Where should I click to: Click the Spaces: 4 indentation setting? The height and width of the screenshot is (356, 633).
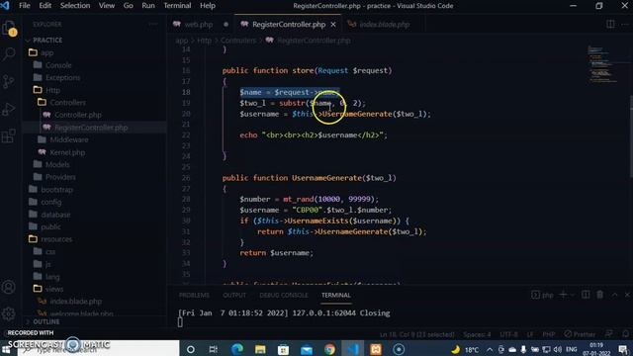click(477, 334)
